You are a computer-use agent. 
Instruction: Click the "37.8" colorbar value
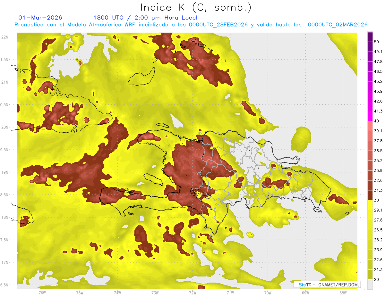pyautogui.click(x=378, y=141)
